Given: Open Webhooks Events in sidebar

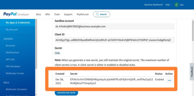Looking at the screenshot, I should [x=15, y=73].
